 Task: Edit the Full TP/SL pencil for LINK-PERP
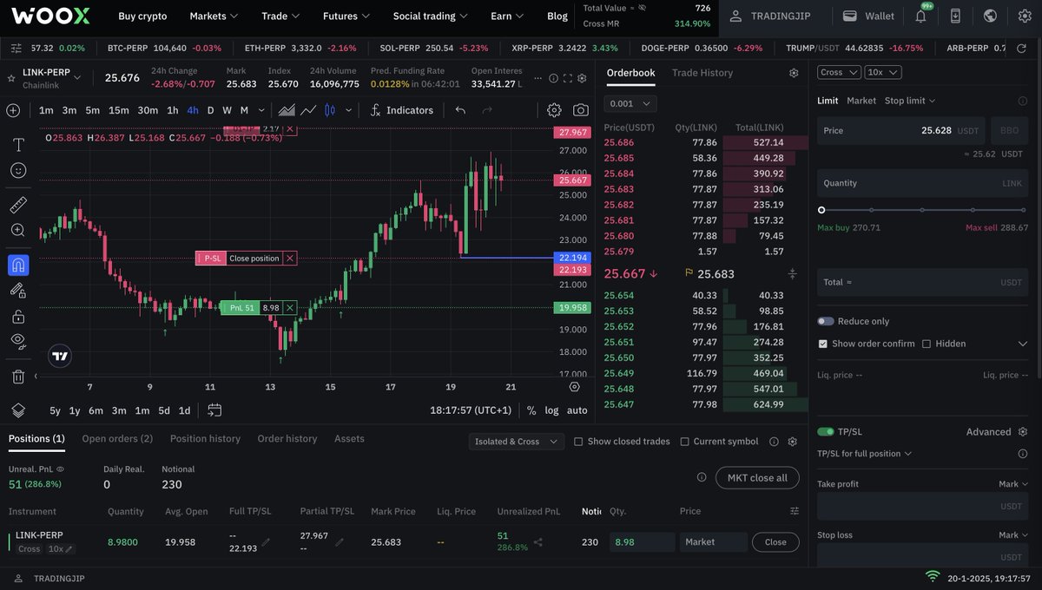(266, 542)
